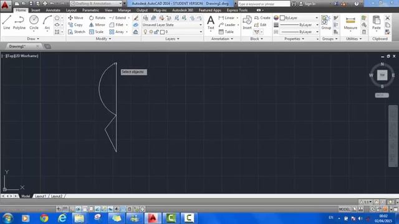Toggle layer freeze sun icon
Image resolution: width=399 pixels, height=224 pixels.
(x=151, y=32)
